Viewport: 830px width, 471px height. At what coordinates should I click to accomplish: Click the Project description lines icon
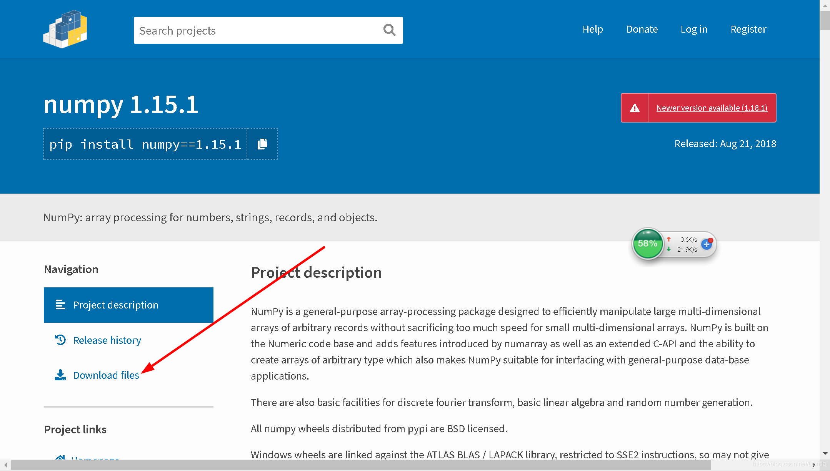pyautogui.click(x=60, y=305)
